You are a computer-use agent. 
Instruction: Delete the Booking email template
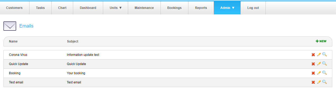click(x=313, y=73)
